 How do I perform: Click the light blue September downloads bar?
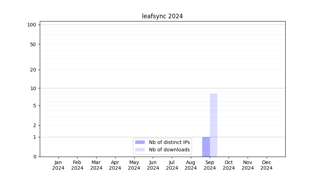(213, 125)
